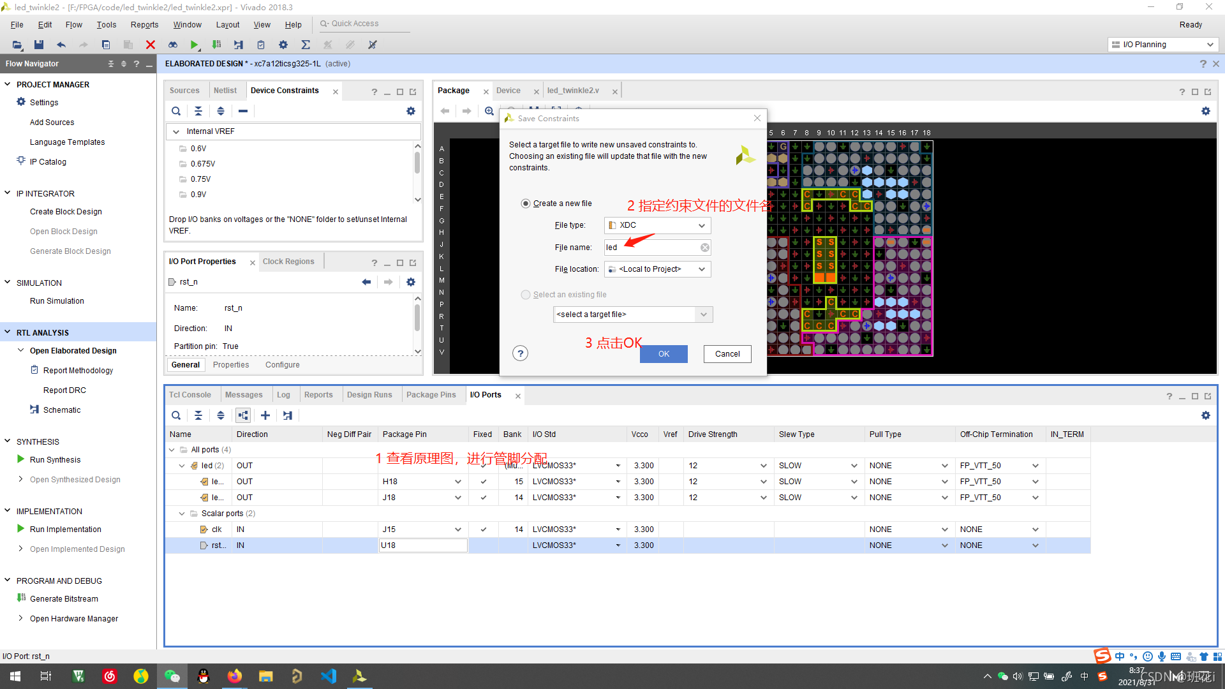This screenshot has height=689, width=1225.
Task: Switch to the Package Pins tab
Action: (431, 395)
